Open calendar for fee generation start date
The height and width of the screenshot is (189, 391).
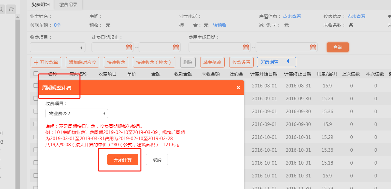click(246, 47)
